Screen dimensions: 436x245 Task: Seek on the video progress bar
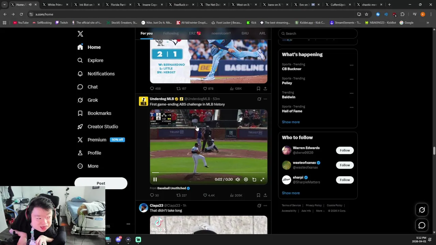[x=208, y=173]
